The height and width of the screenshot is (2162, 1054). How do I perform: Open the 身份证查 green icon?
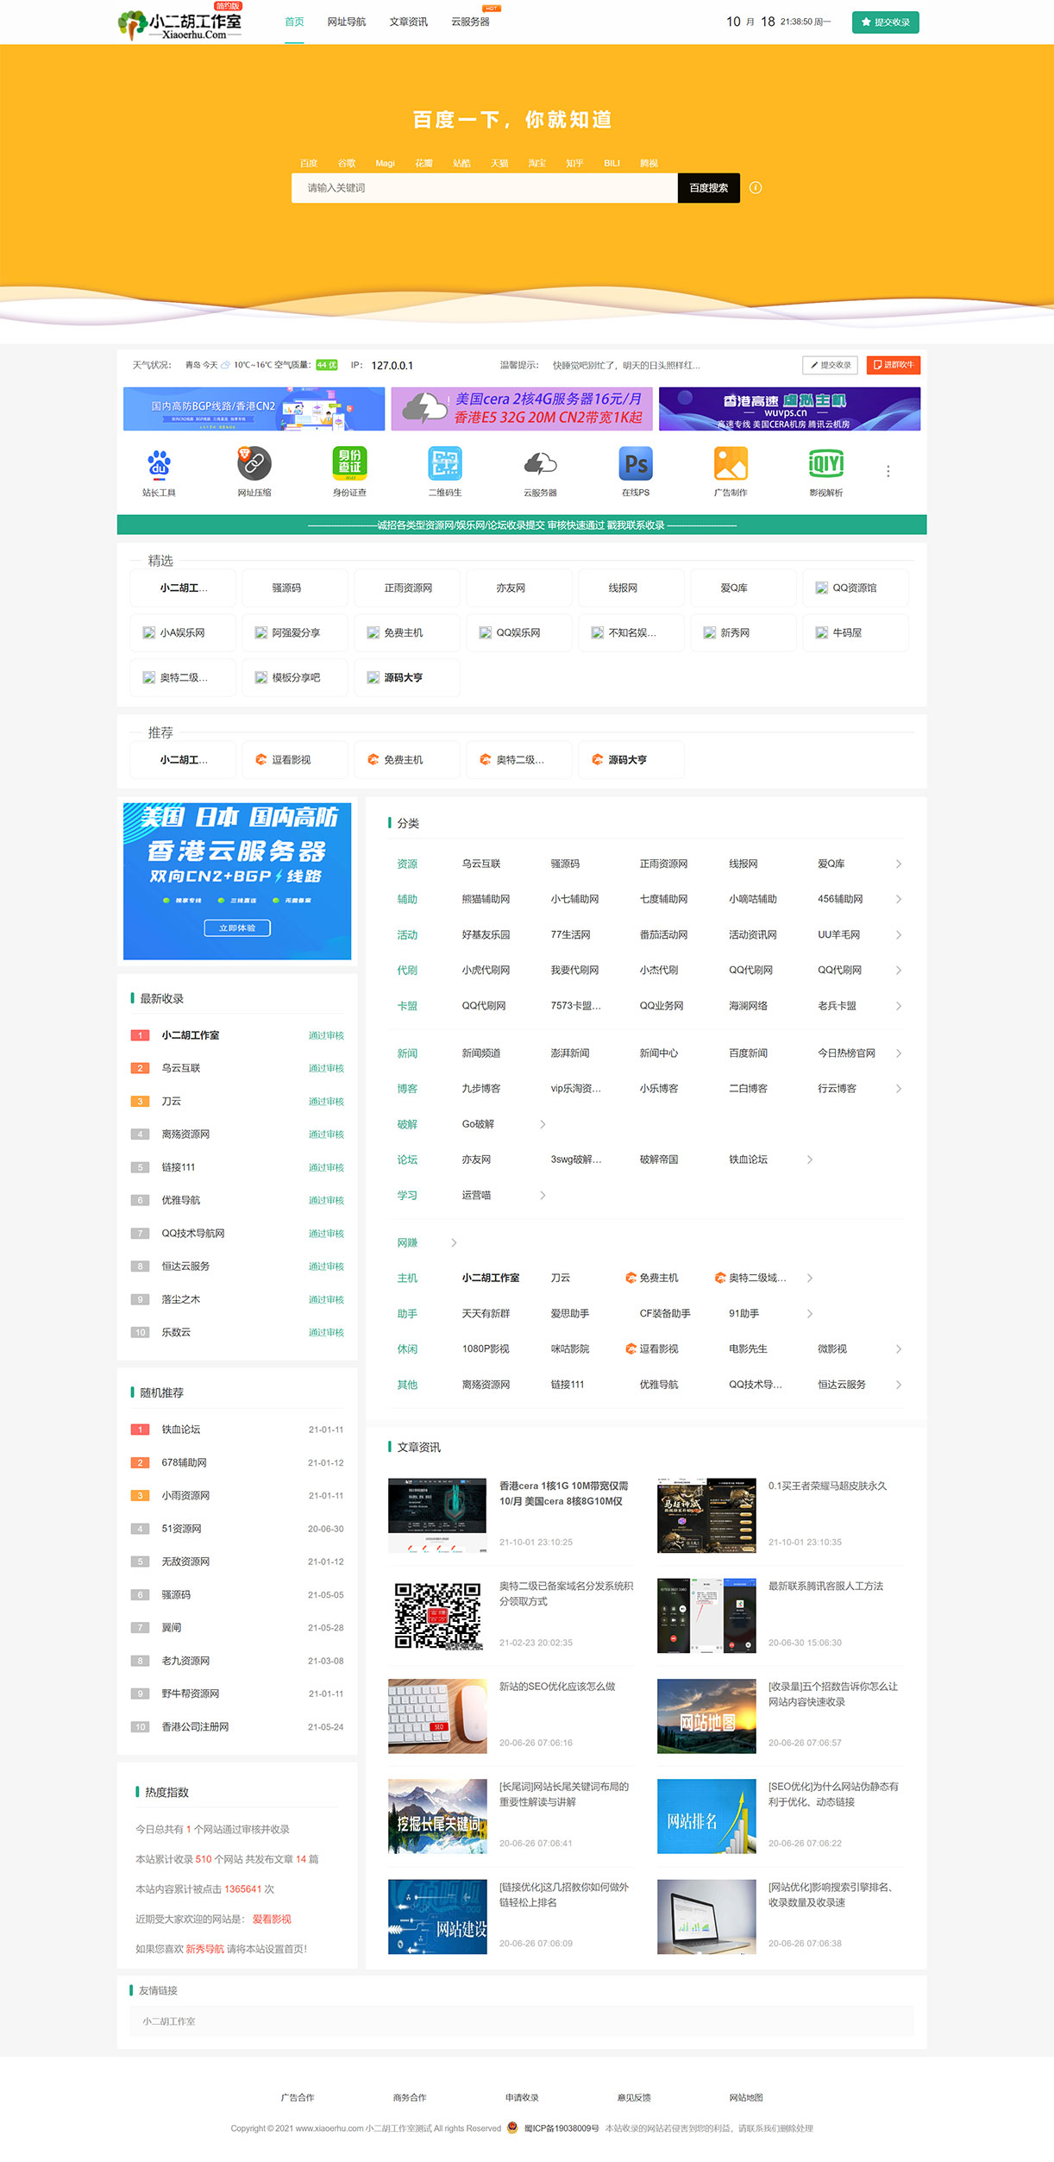tap(349, 464)
